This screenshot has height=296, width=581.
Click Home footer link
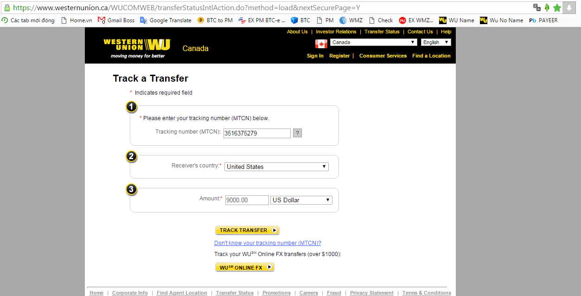pyautogui.click(x=96, y=293)
